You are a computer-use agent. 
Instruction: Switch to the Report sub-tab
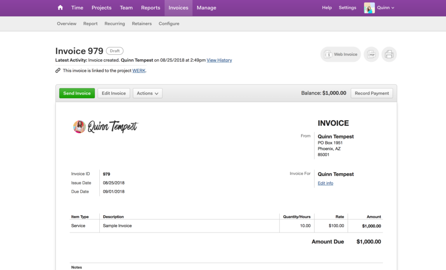91,24
